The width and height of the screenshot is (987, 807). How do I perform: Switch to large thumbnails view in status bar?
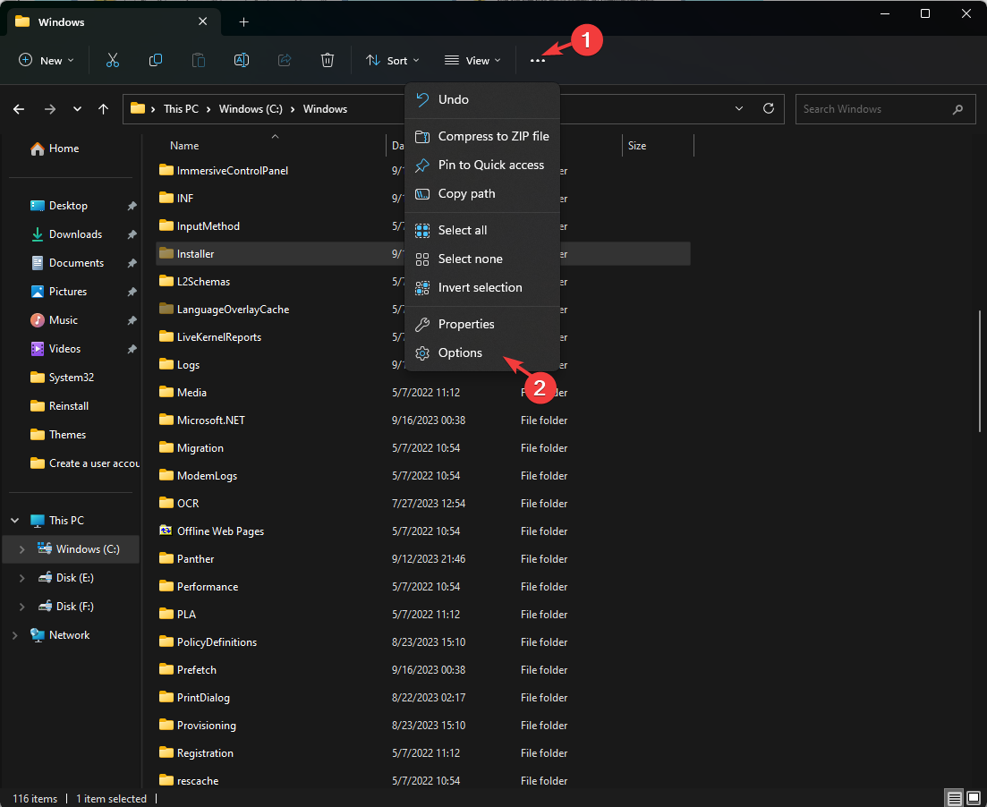974,798
